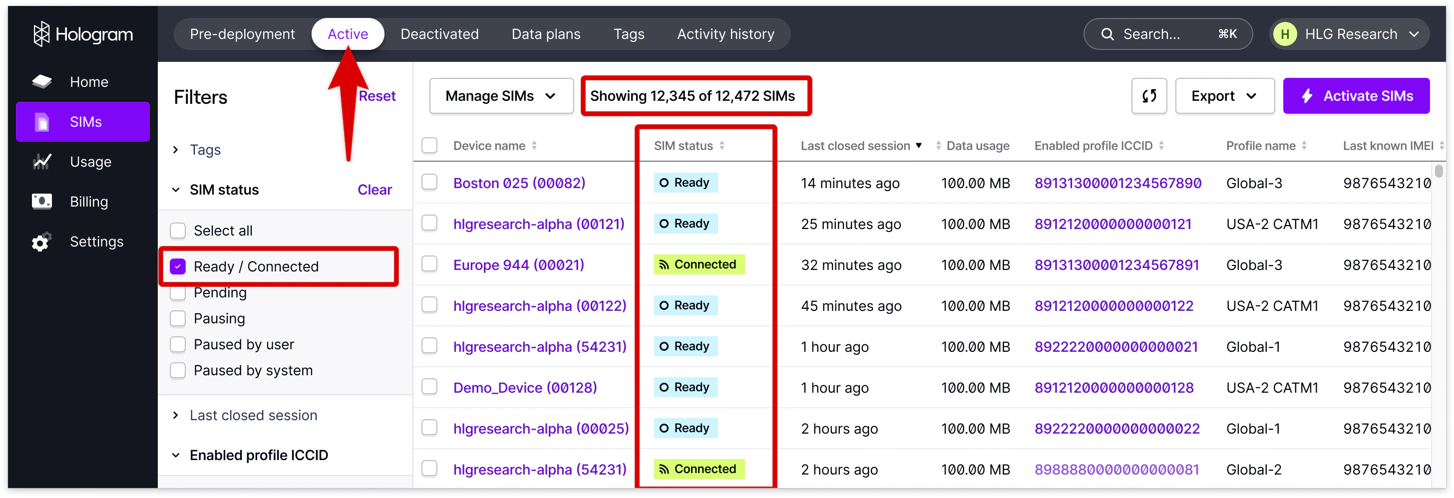Check the Paused by user filter
This screenshot has height=498, width=1454.
point(178,345)
